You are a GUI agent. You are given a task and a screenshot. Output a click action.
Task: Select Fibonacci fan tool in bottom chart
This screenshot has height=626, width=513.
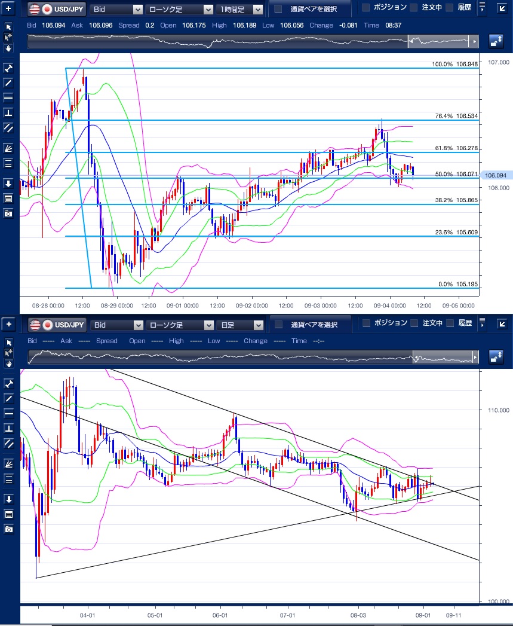[x=8, y=463]
